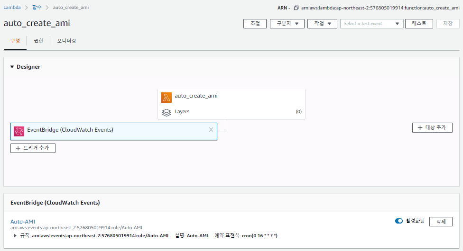Copy the function ARN via copy icon

(x=296, y=8)
